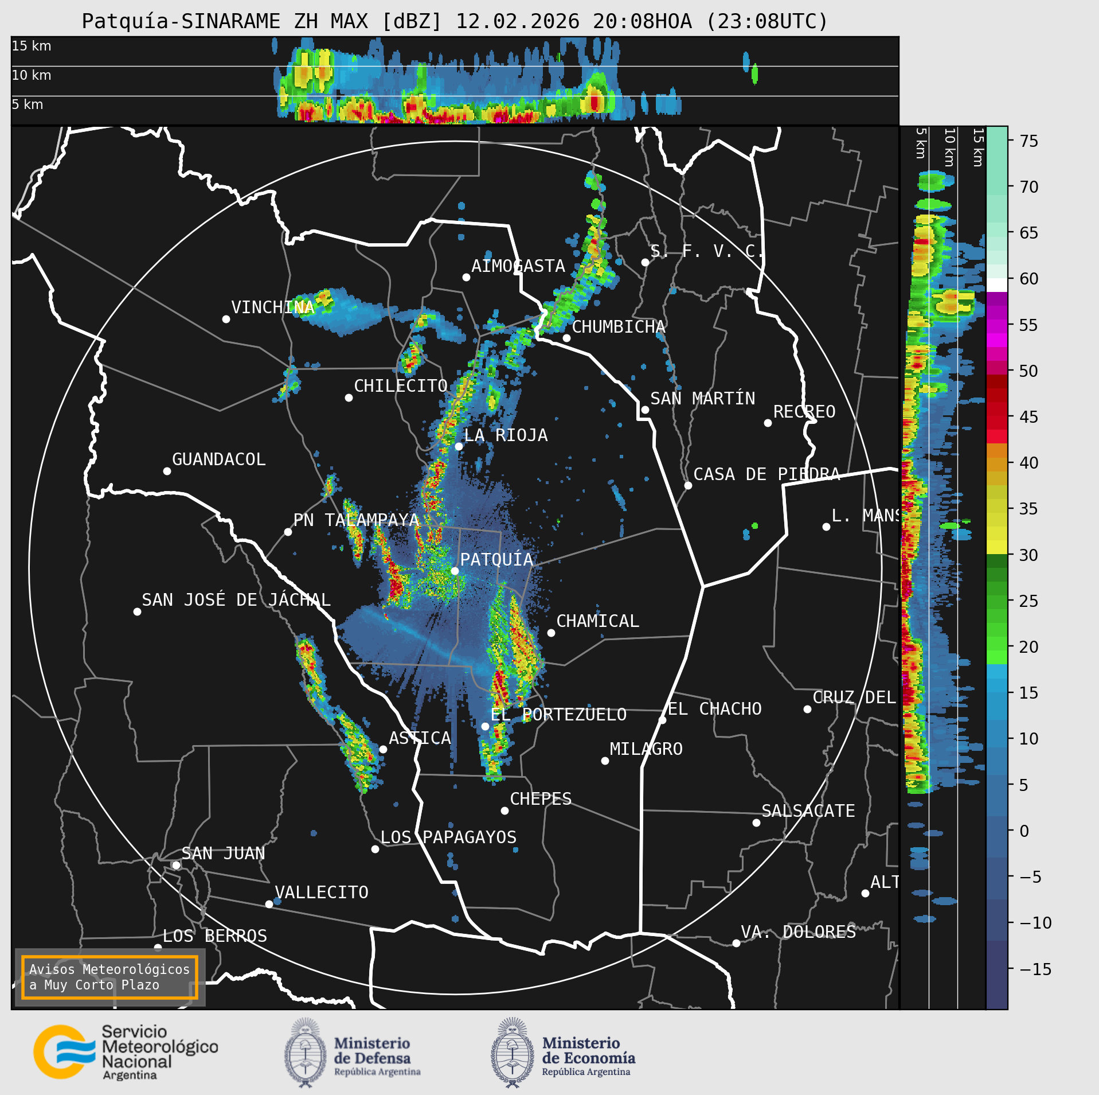The image size is (1099, 1095).
Task: Click the Vinchina city marker
Action: [x=226, y=319]
